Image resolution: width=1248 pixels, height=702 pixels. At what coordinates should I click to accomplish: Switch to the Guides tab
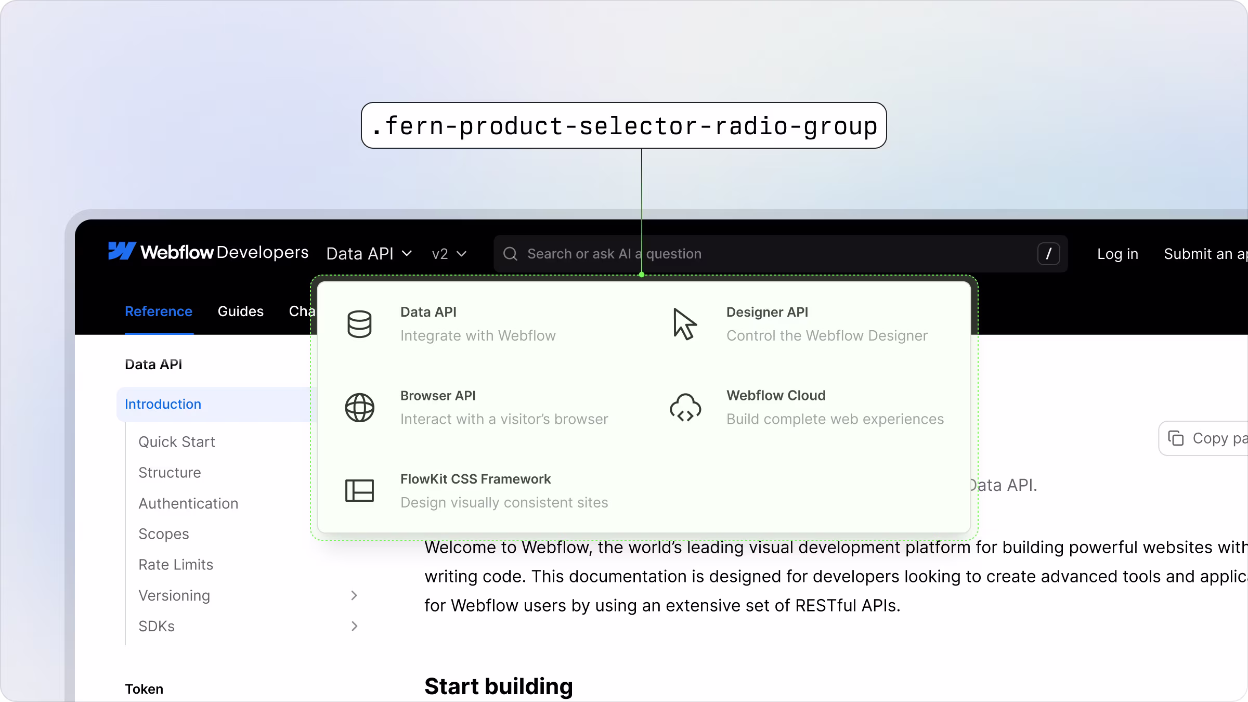click(240, 311)
